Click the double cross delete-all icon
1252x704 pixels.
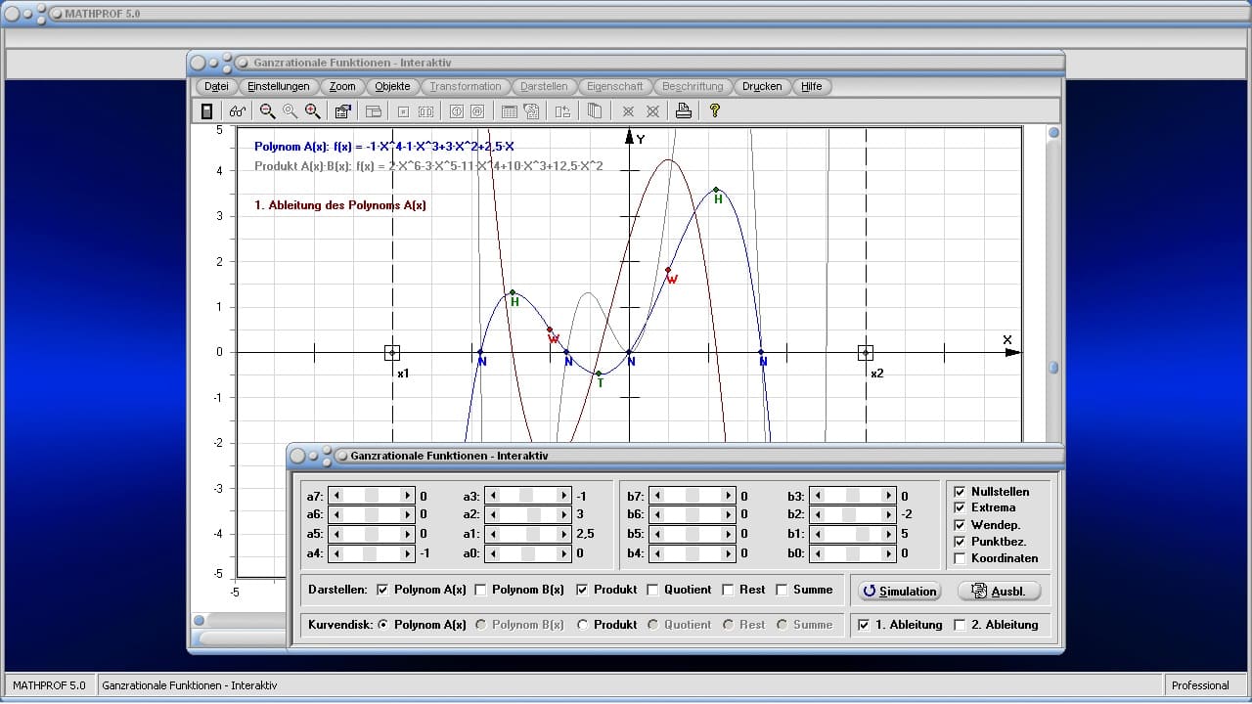click(x=652, y=111)
